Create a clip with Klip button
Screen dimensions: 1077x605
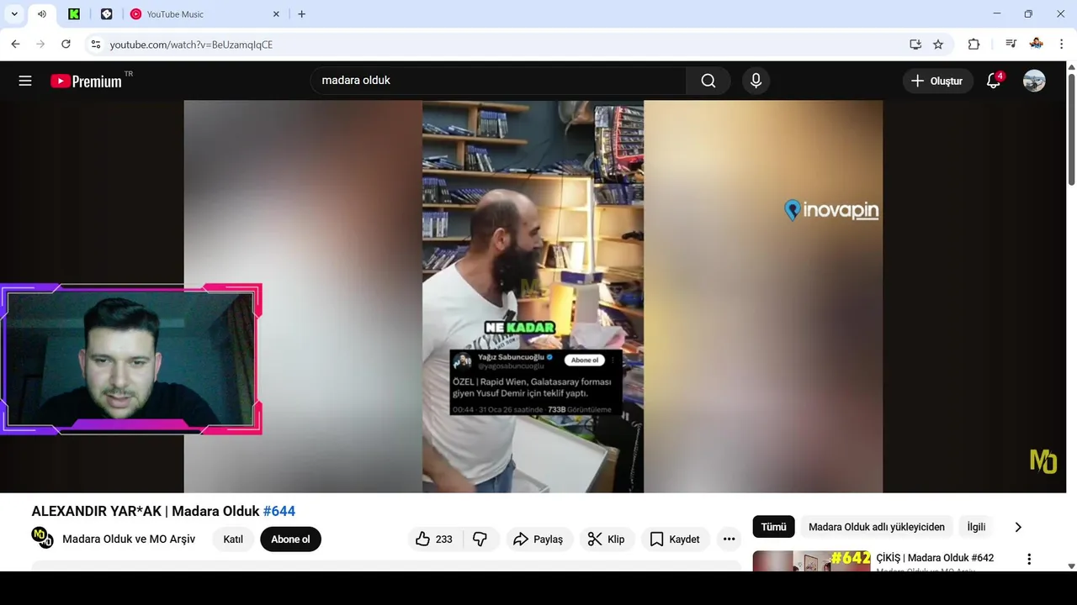click(x=606, y=539)
